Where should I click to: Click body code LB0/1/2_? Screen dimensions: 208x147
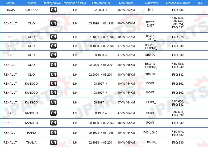point(151,142)
